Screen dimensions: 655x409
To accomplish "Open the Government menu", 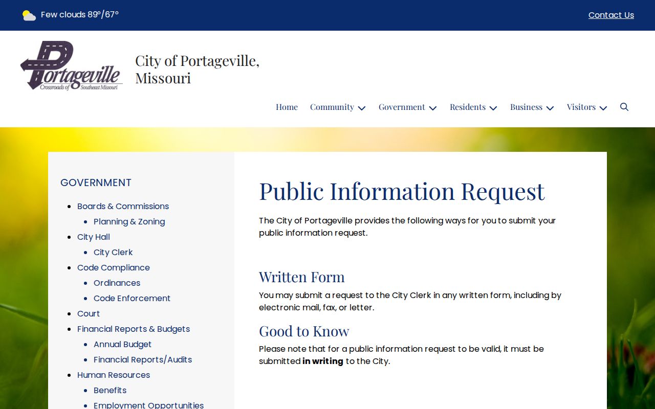I will coord(402,107).
